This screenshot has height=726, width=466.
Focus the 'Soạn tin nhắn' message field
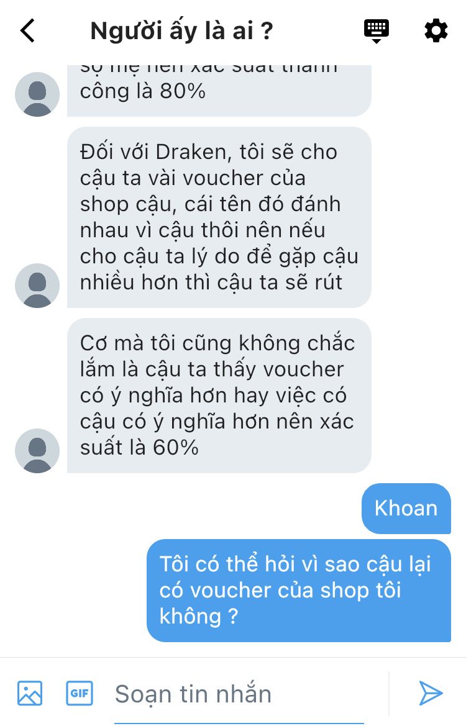(239, 694)
